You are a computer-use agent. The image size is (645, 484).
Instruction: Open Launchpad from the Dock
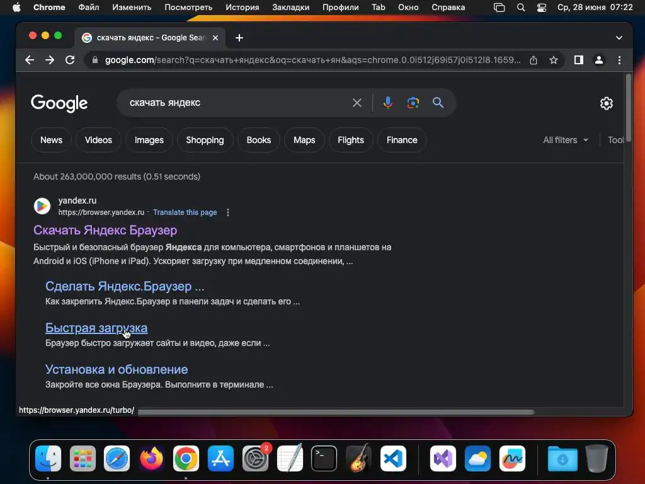point(83,459)
